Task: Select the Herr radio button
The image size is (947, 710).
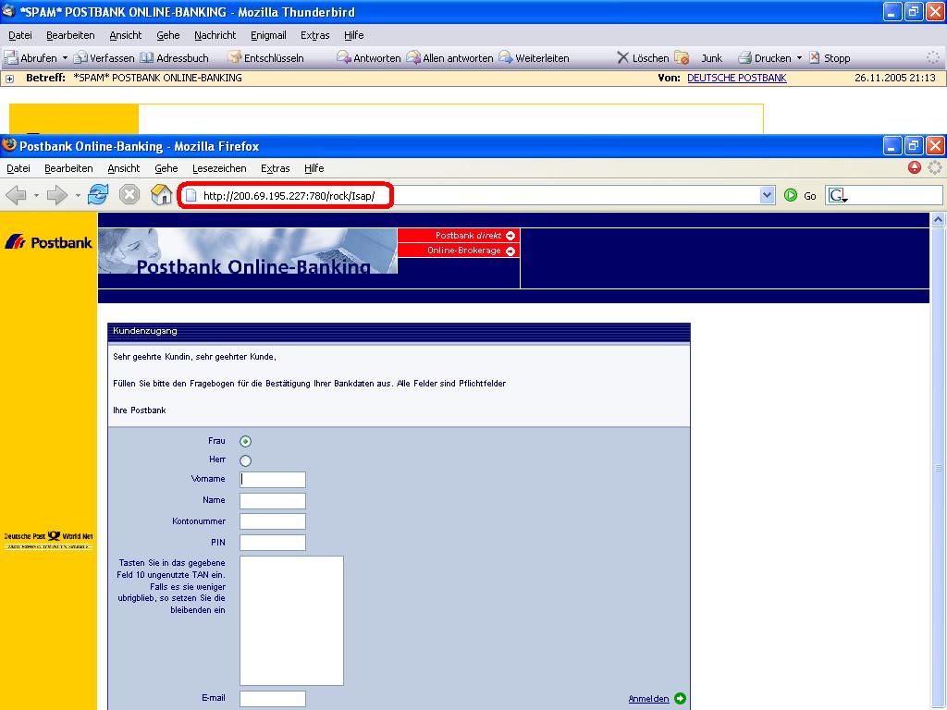Action: click(x=245, y=460)
